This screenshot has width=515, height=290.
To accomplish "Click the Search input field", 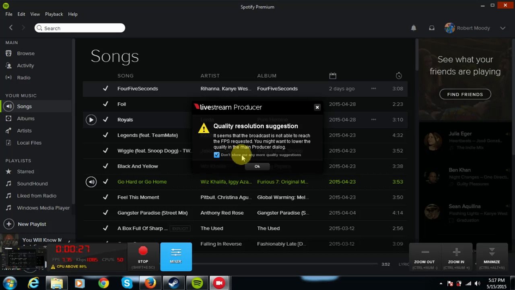I will [80, 28].
